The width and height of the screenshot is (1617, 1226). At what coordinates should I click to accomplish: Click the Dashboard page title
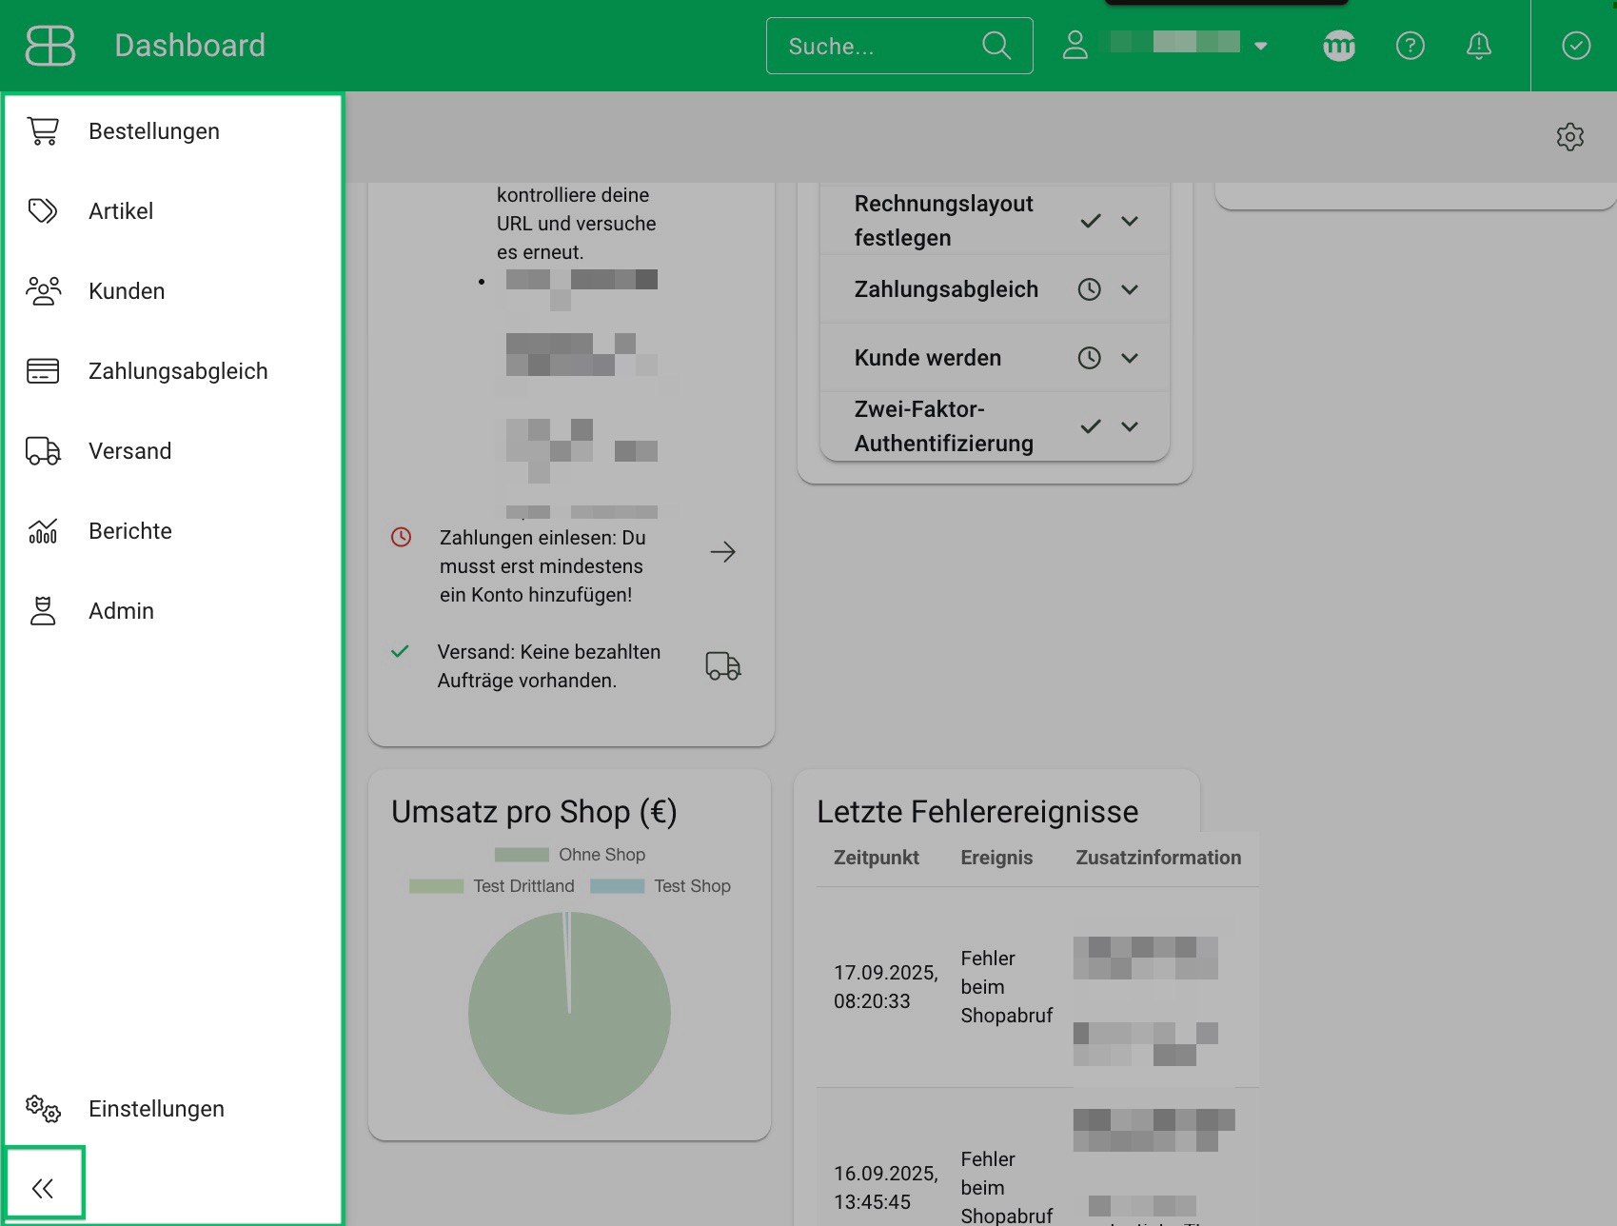coord(190,46)
